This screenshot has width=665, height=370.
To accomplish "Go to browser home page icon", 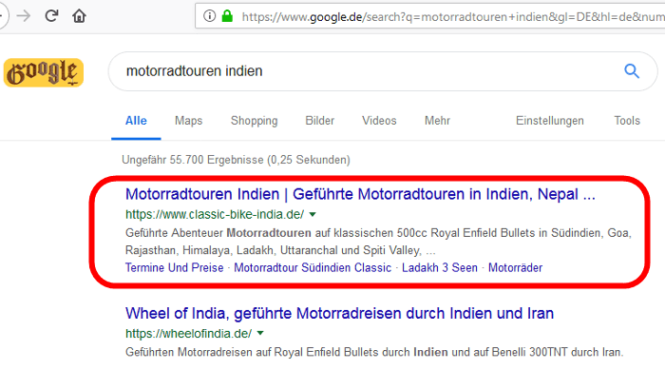I will click(x=79, y=16).
